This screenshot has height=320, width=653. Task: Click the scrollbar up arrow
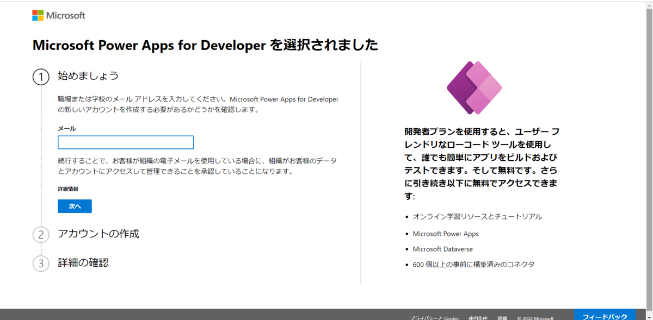649,4
